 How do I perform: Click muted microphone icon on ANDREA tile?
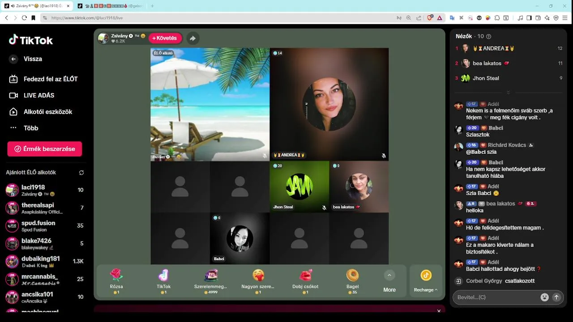click(384, 156)
